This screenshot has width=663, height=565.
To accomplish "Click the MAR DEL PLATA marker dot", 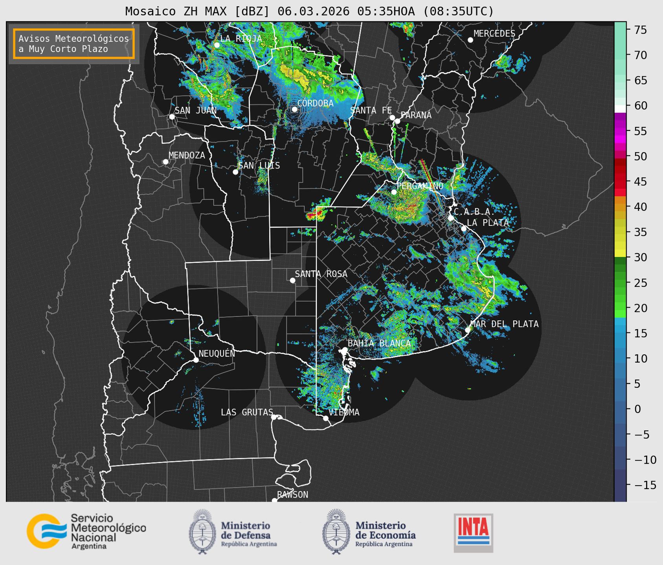I will tap(467, 330).
